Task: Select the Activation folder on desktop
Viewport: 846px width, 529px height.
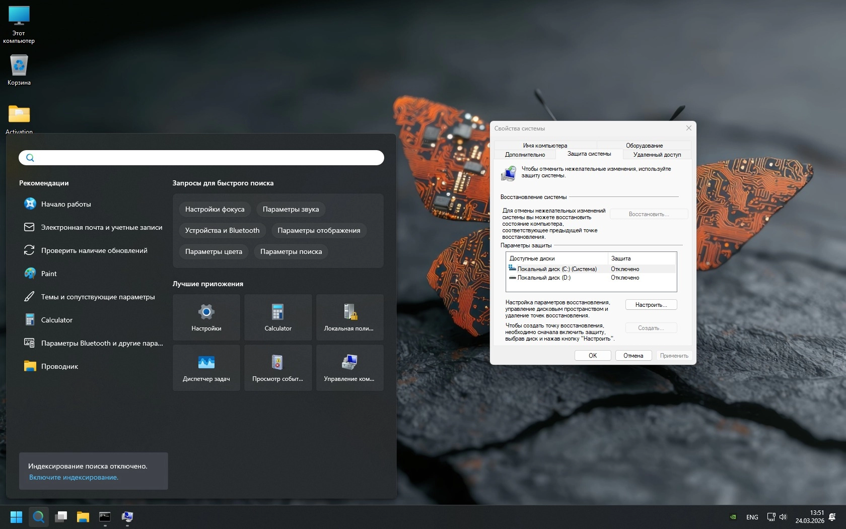Action: pos(19,120)
